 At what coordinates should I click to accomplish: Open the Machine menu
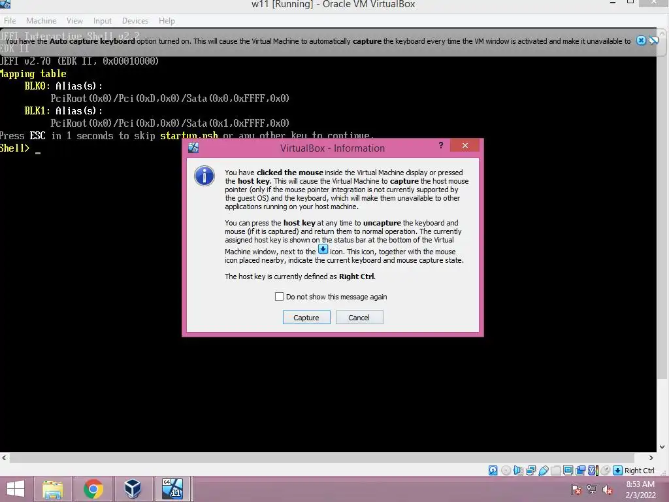point(41,20)
